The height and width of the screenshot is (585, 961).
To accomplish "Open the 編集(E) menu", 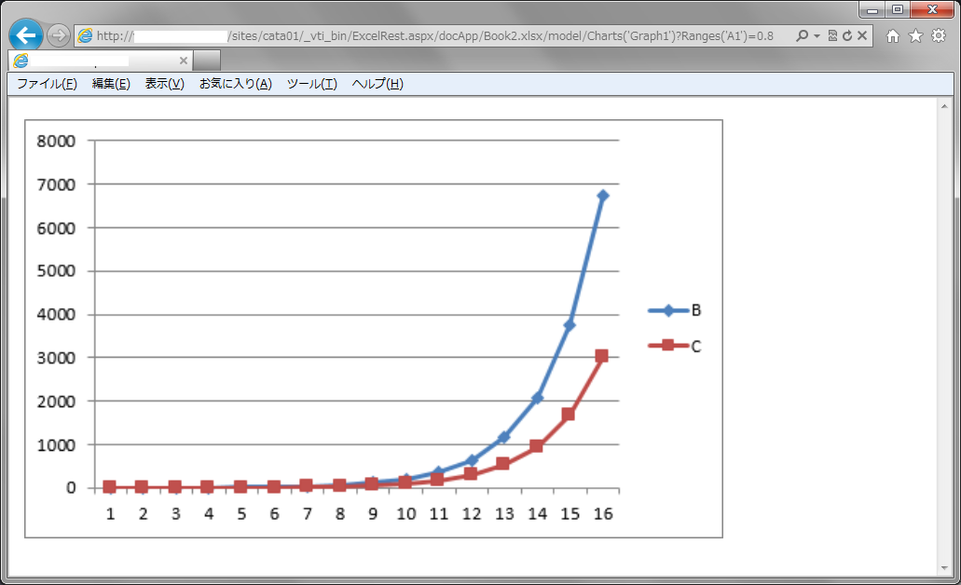I will pyautogui.click(x=111, y=84).
